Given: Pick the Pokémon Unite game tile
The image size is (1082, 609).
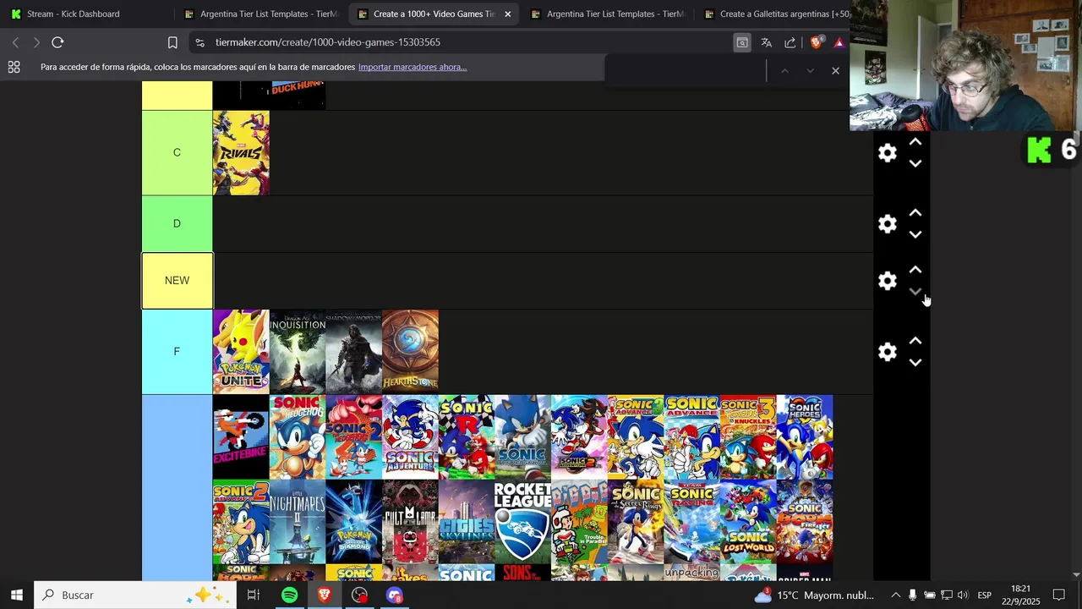Looking at the screenshot, I should [241, 352].
